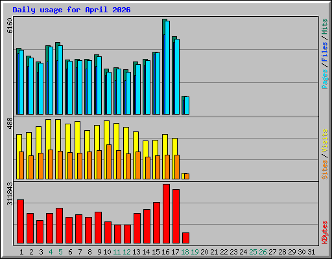Click the yellow visits bar for day 4
The width and height of the screenshot is (332, 259).
click(48, 149)
